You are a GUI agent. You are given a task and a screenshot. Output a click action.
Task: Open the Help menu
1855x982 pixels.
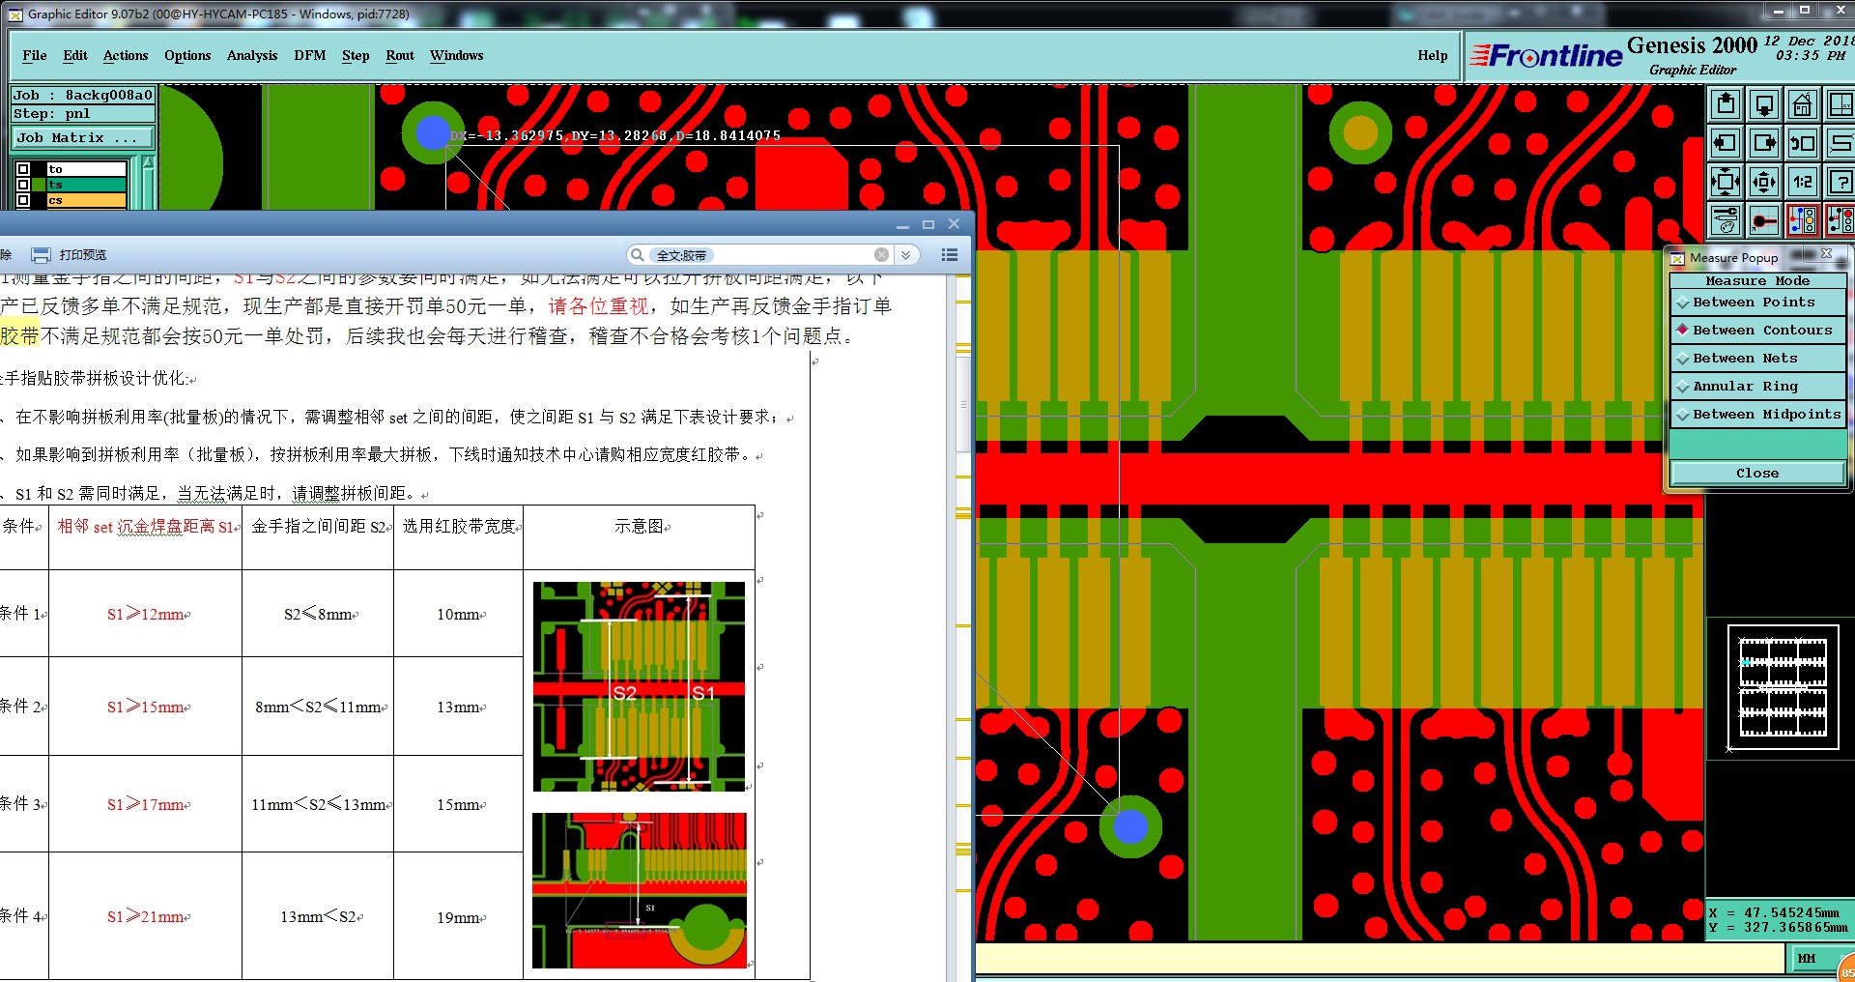tap(1433, 55)
